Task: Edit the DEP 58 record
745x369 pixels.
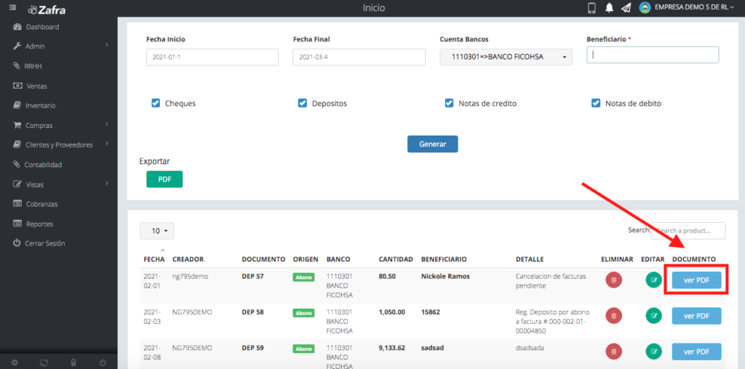Action: (654, 316)
